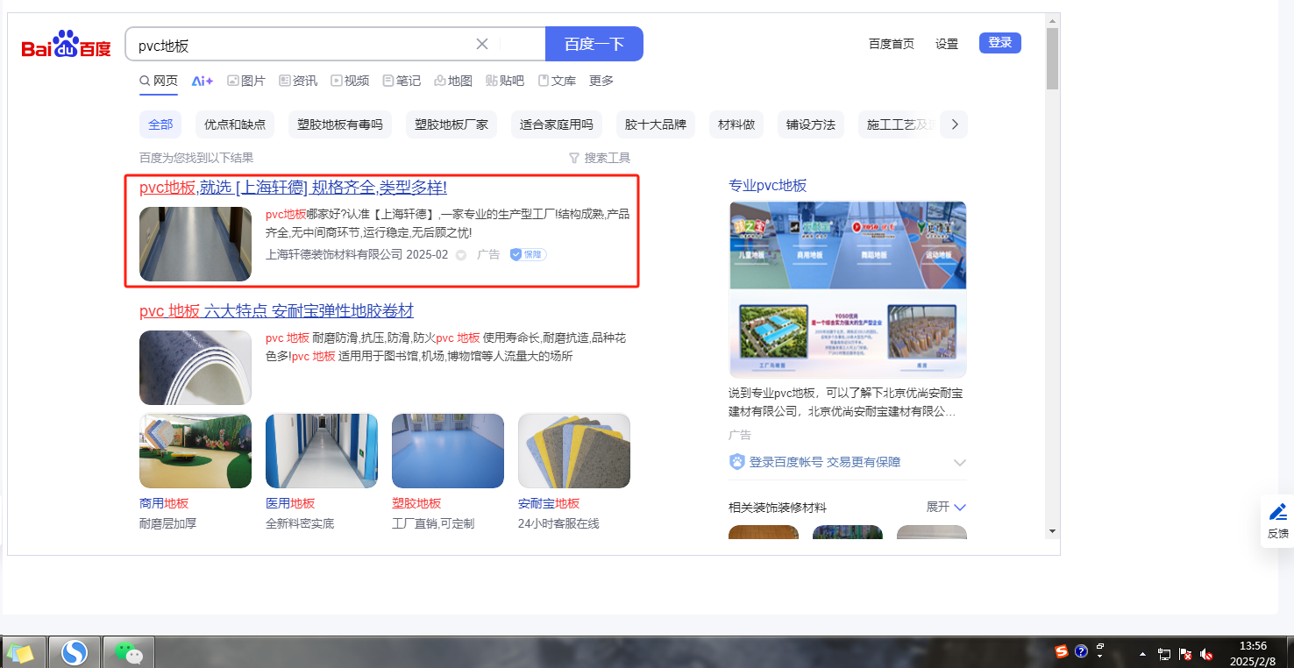Open the 塑胶地板 blue floor thumbnail
The height and width of the screenshot is (668, 1294).
[448, 451]
